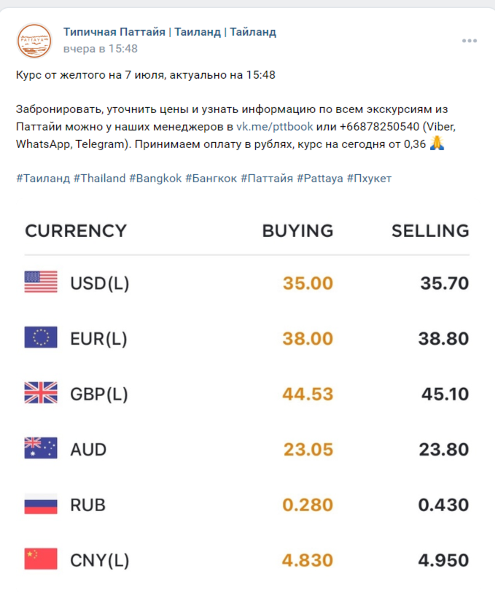Click the United Kingdom flag icon
This screenshot has height=592, width=495.
41,393
